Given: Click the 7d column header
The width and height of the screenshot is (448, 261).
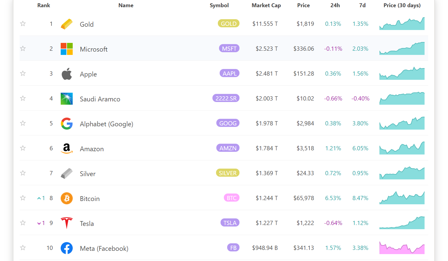Looking at the screenshot, I should tap(362, 5).
